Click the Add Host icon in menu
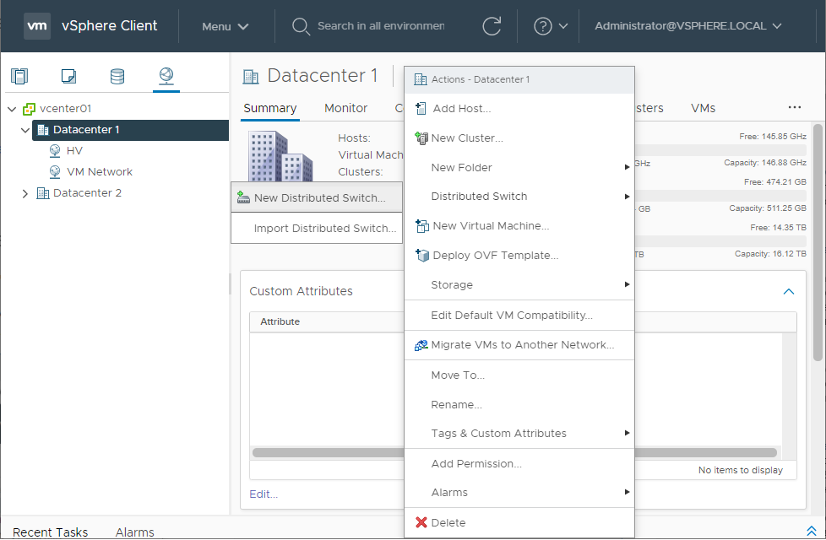This screenshot has height=540, width=826. click(x=421, y=108)
